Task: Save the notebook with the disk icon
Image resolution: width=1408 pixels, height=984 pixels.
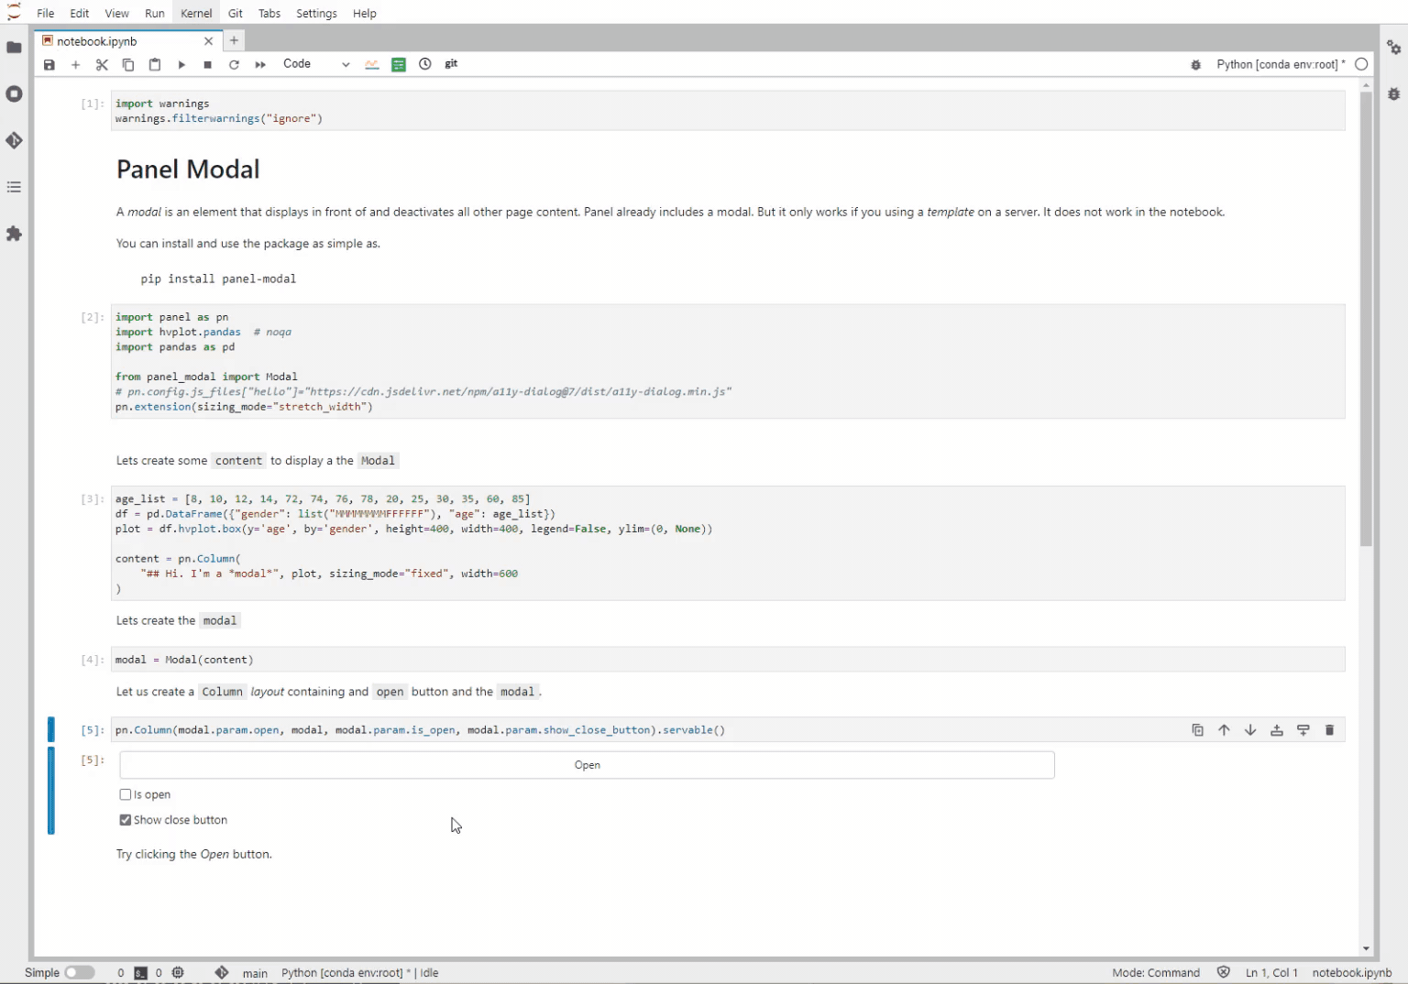Action: pyautogui.click(x=49, y=64)
